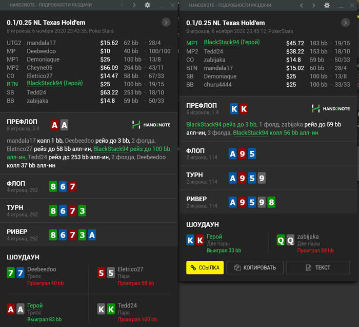Viewport: 359px width, 327px height.
Task: Click the КОПИРОВАТЬ button
Action: (255, 267)
